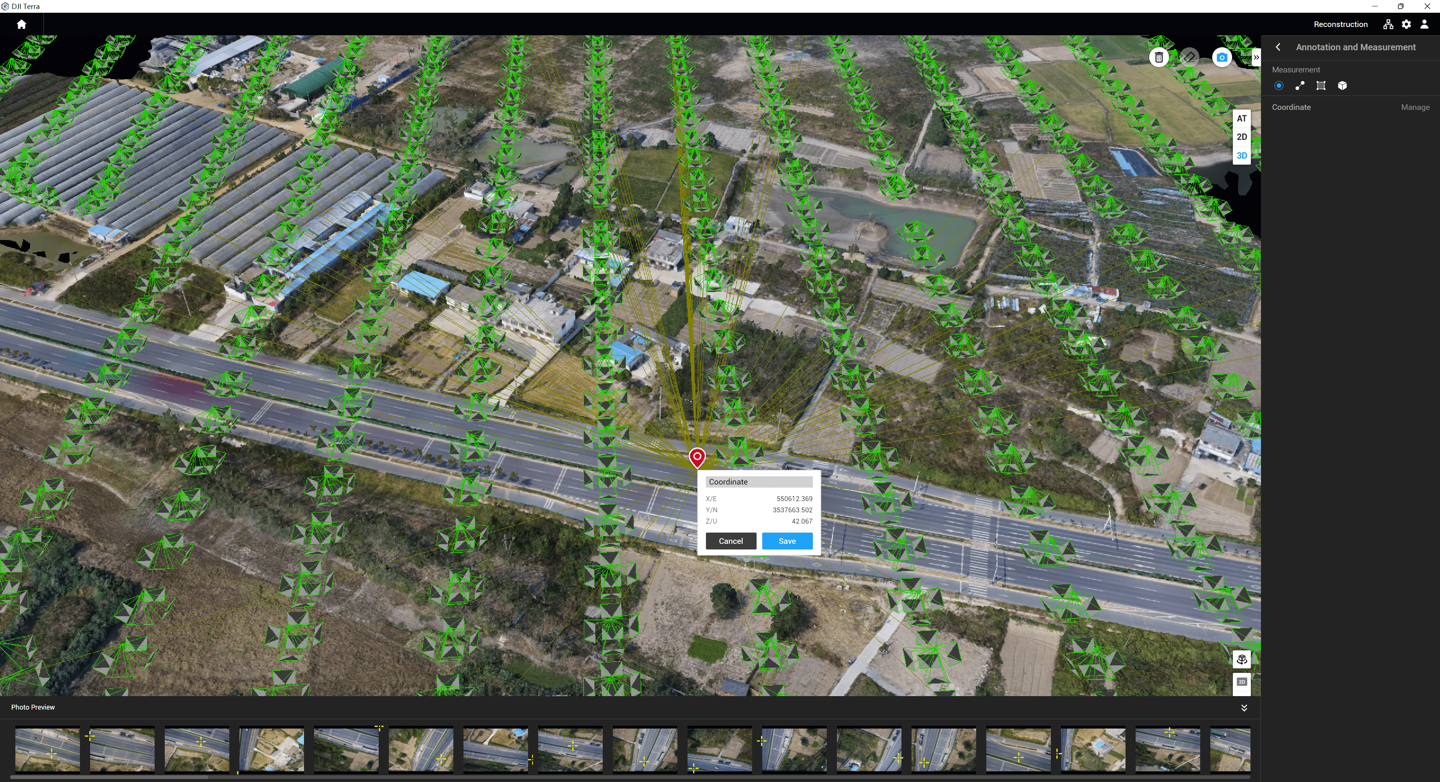This screenshot has height=782, width=1440.
Task: Click the trash delete icon
Action: point(1159,57)
